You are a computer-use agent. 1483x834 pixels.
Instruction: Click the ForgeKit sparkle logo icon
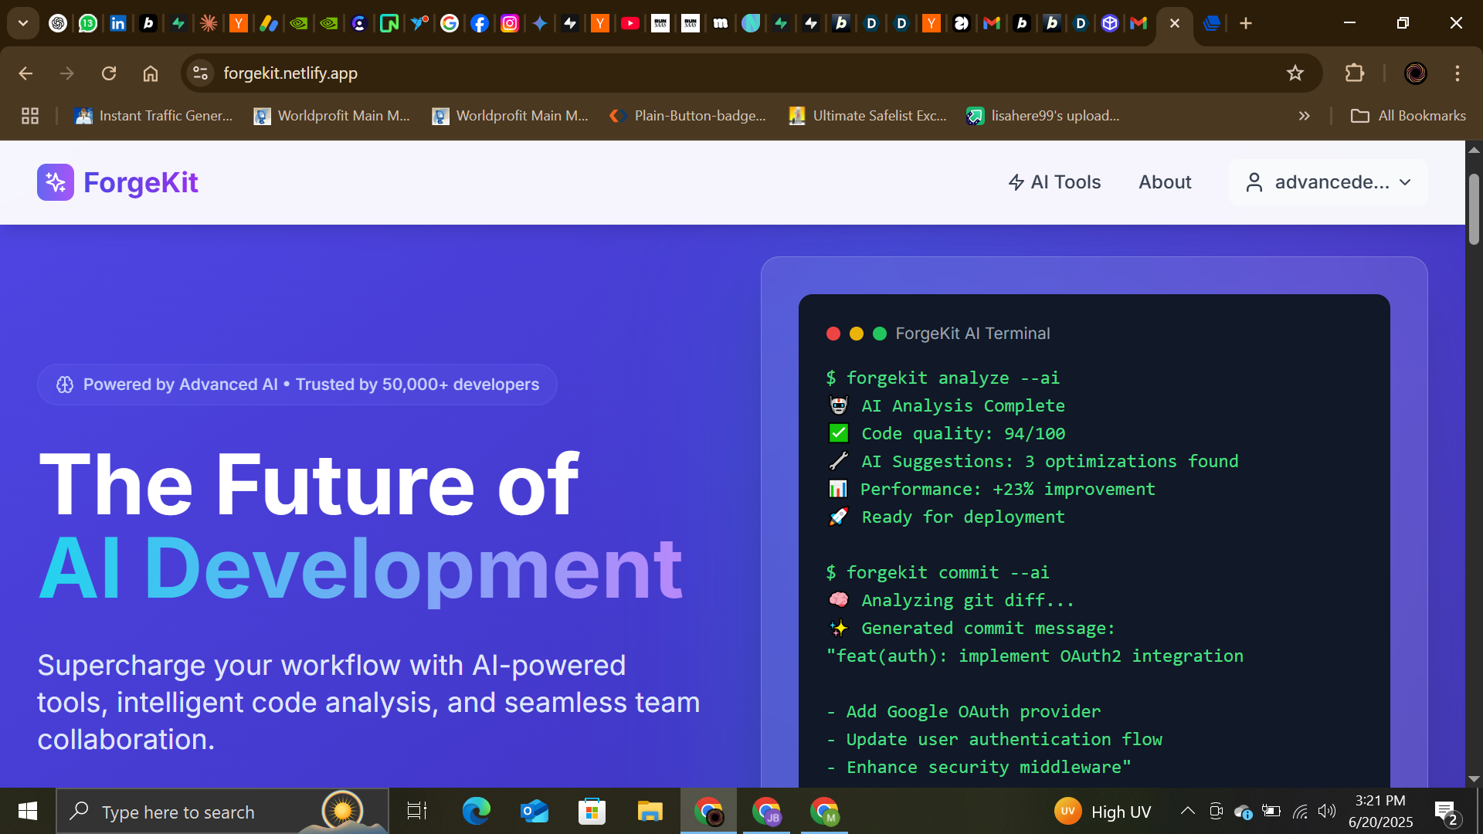[56, 182]
